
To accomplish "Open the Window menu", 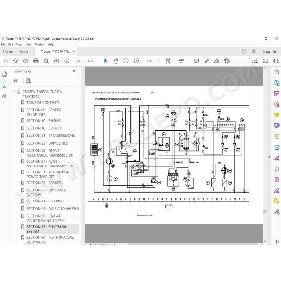I will [39, 45].
